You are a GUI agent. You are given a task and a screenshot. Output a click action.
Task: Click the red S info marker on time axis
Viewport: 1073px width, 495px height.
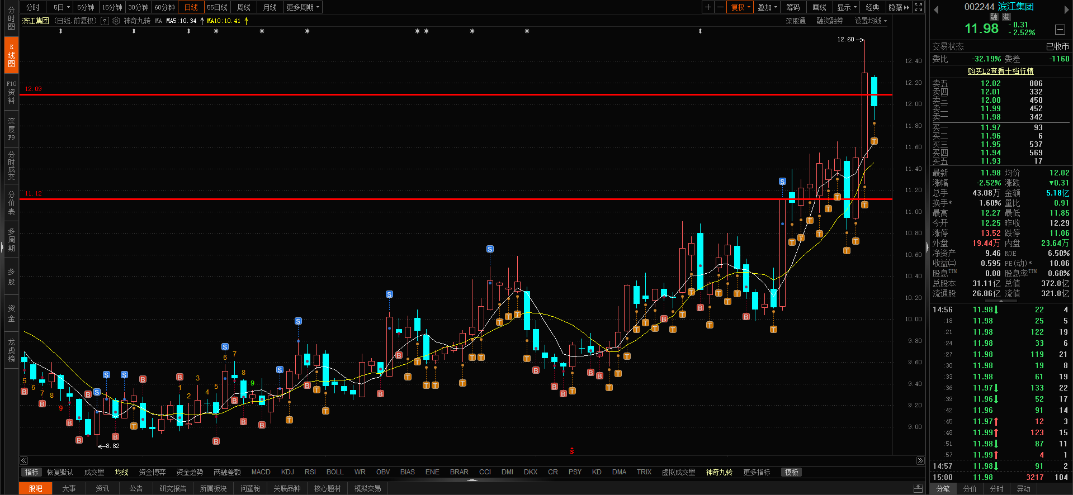pos(571,451)
